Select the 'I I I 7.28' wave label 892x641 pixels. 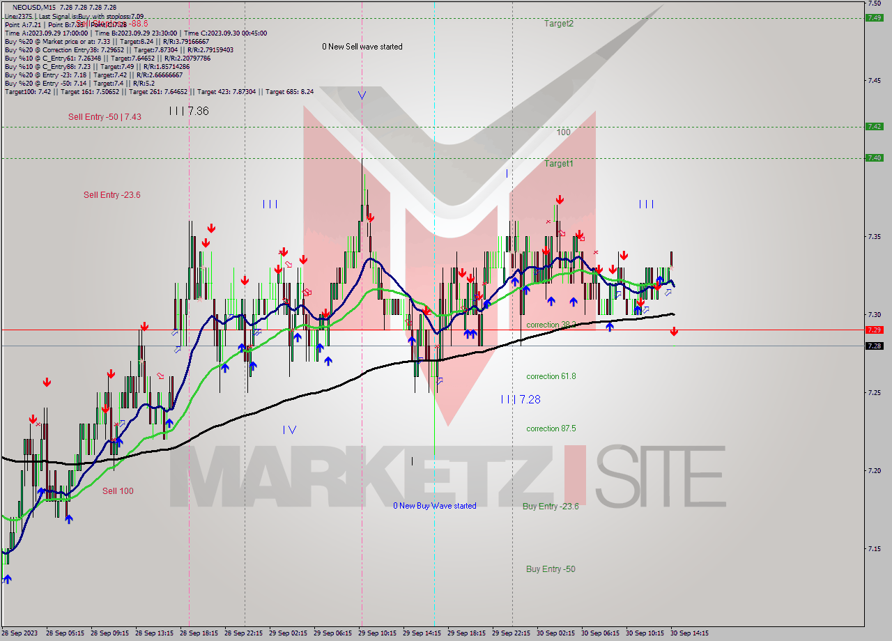[521, 399]
